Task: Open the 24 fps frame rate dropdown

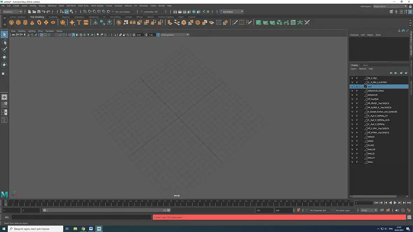Action: click(369, 210)
